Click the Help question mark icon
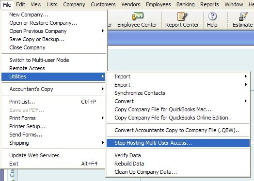 (x=212, y=16)
